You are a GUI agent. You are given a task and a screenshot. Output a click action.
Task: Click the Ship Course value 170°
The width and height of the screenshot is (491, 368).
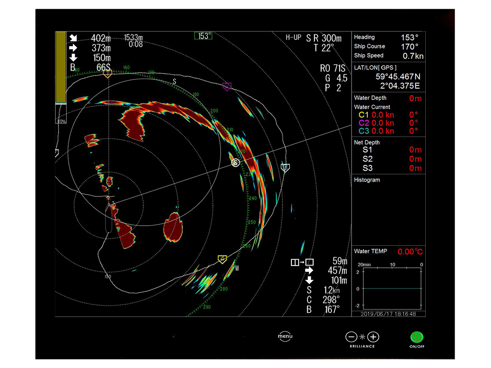(x=409, y=46)
